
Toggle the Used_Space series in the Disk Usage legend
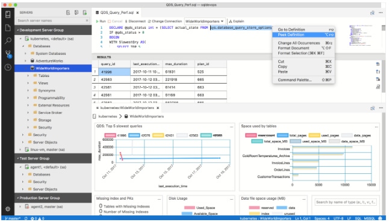(200, 208)
